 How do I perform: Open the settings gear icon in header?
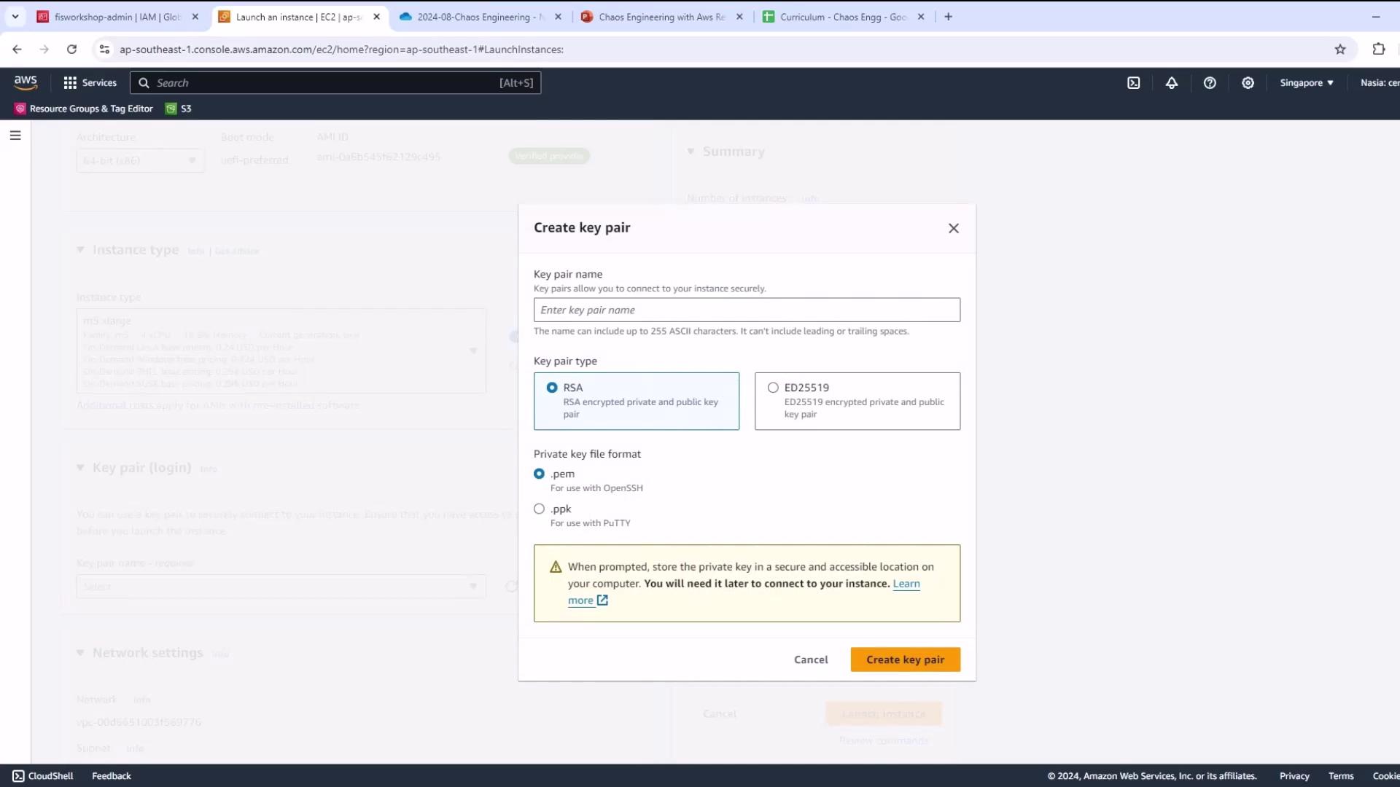click(x=1248, y=83)
